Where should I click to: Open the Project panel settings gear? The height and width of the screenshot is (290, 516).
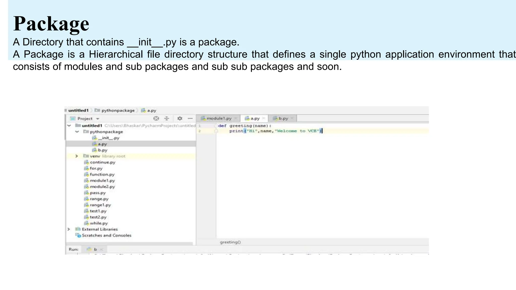[180, 118]
